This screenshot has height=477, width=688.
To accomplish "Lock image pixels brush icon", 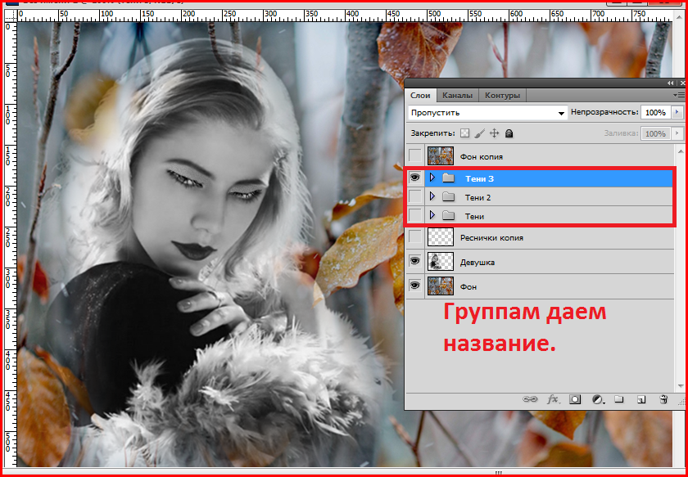I will coord(480,133).
